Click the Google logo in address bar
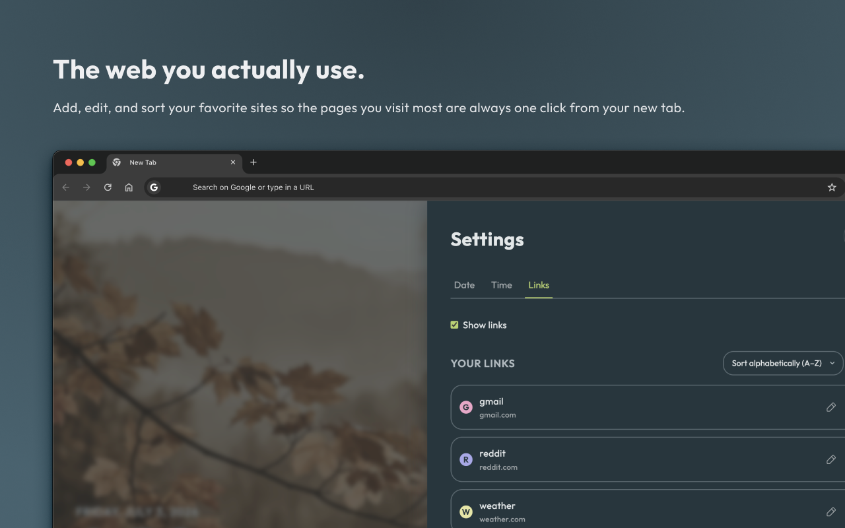The height and width of the screenshot is (528, 845). (154, 187)
